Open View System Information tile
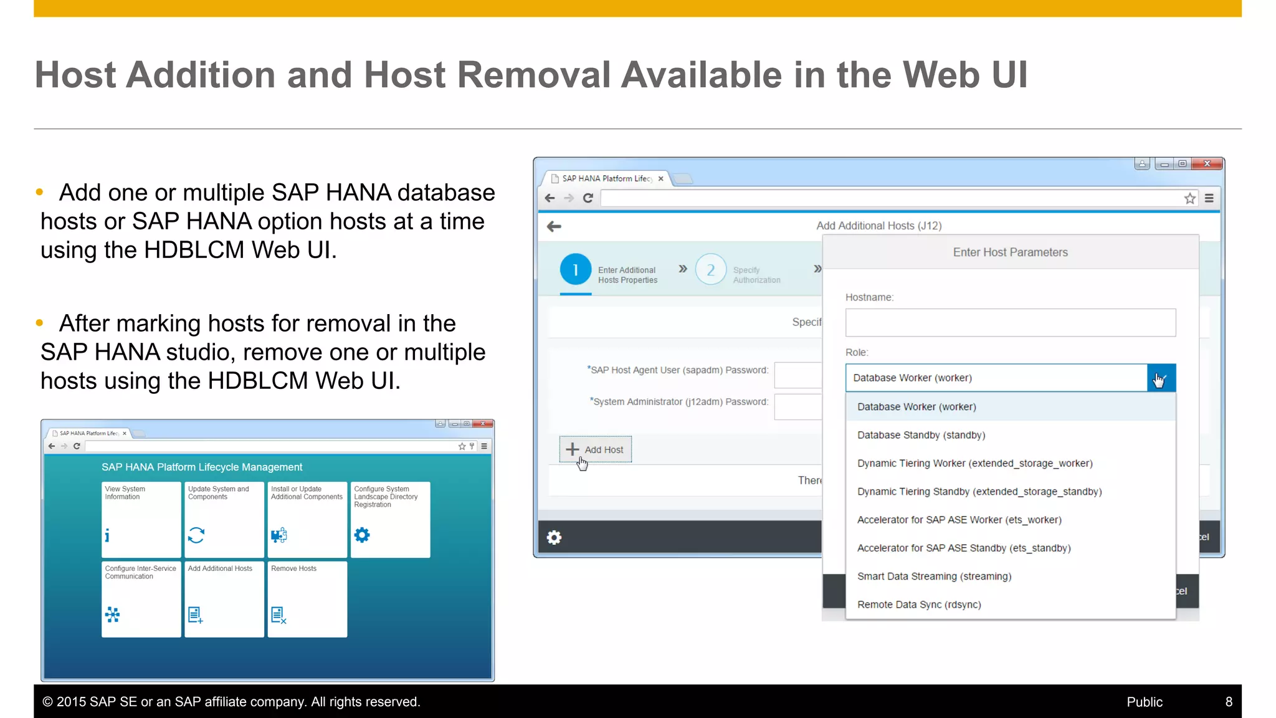1276x718 pixels. (141, 519)
